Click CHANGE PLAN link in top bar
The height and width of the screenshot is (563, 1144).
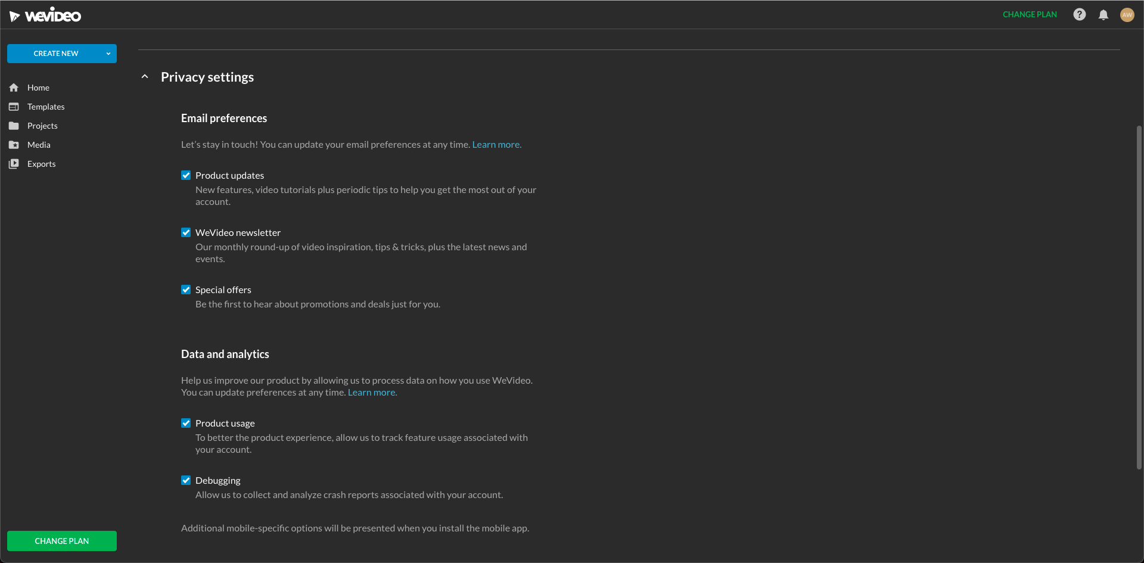tap(1030, 14)
